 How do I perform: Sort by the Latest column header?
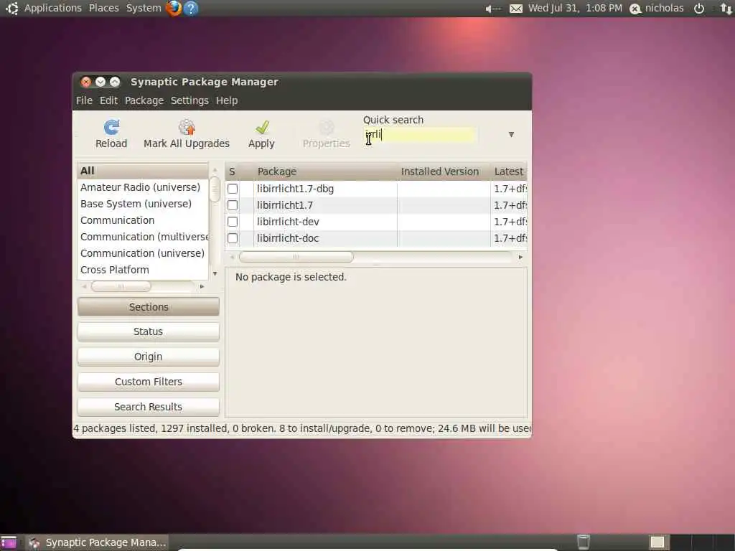509,171
